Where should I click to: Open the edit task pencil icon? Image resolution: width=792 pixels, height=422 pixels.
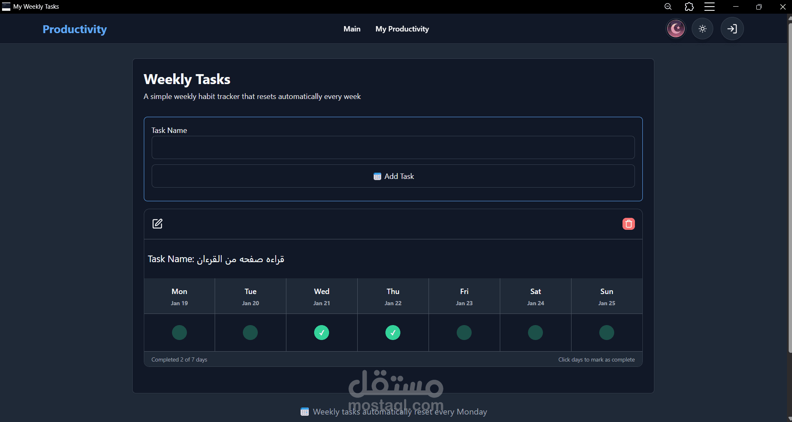click(157, 224)
